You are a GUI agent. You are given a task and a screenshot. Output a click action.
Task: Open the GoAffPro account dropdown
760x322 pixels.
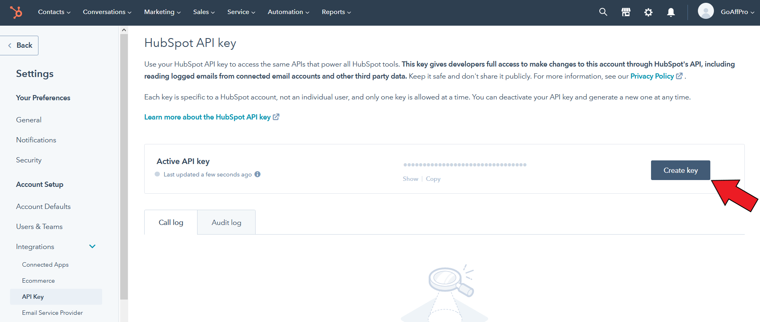pos(737,12)
